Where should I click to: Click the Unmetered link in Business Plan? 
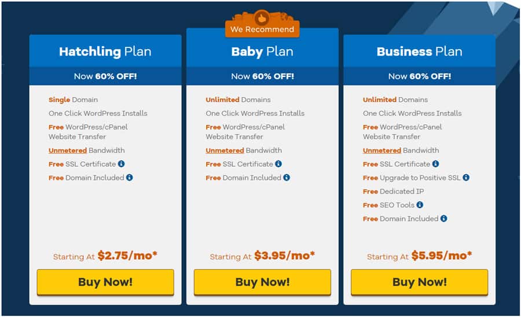pos(382,150)
